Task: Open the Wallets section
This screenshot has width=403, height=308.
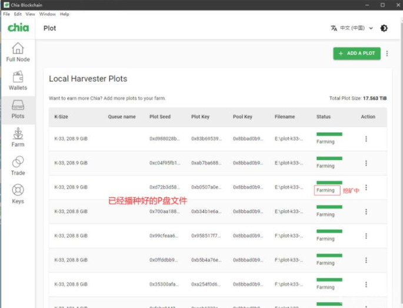Action: pyautogui.click(x=18, y=81)
